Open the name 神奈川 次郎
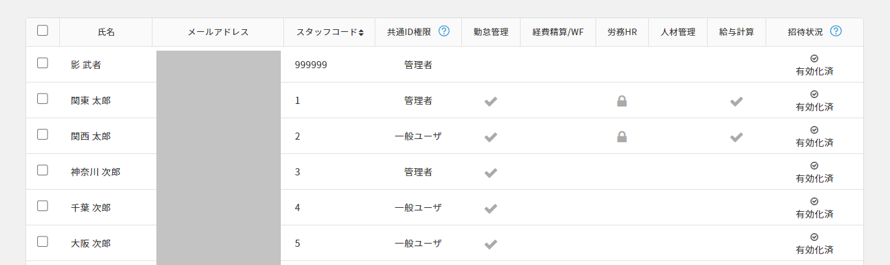The image size is (890, 265). pyautogui.click(x=96, y=172)
